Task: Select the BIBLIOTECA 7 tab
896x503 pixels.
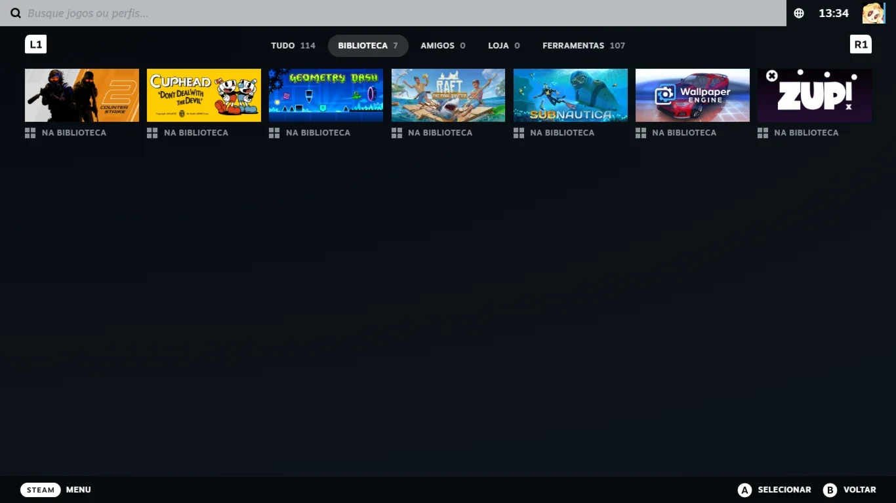Action: 368,46
